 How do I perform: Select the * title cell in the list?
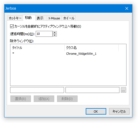(13, 53)
